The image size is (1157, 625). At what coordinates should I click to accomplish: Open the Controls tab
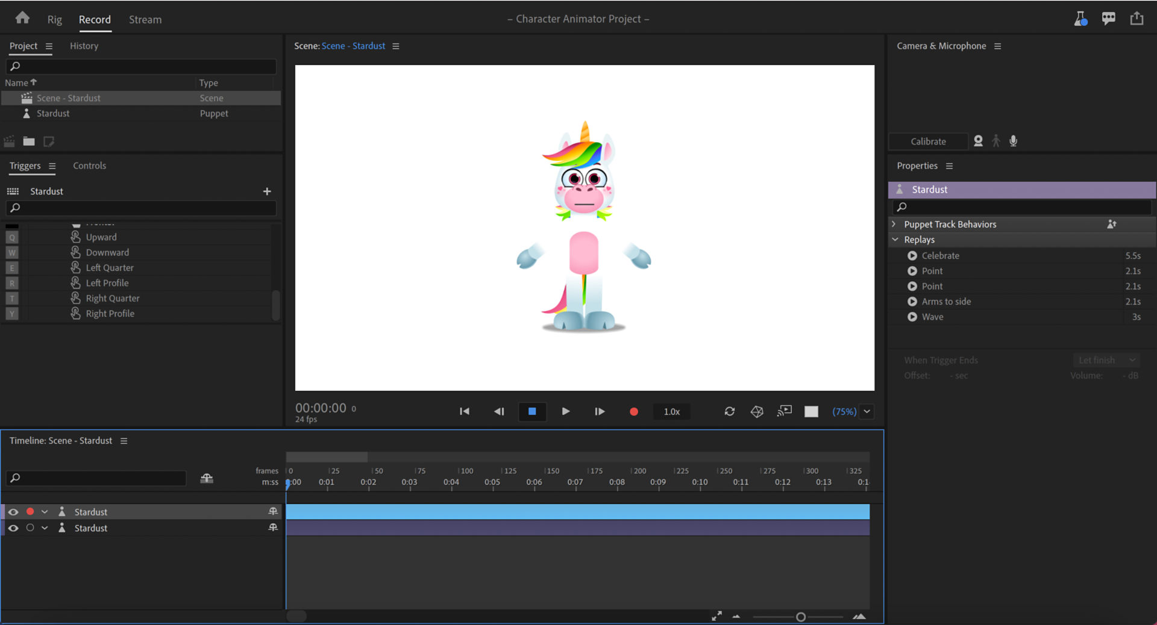point(89,166)
